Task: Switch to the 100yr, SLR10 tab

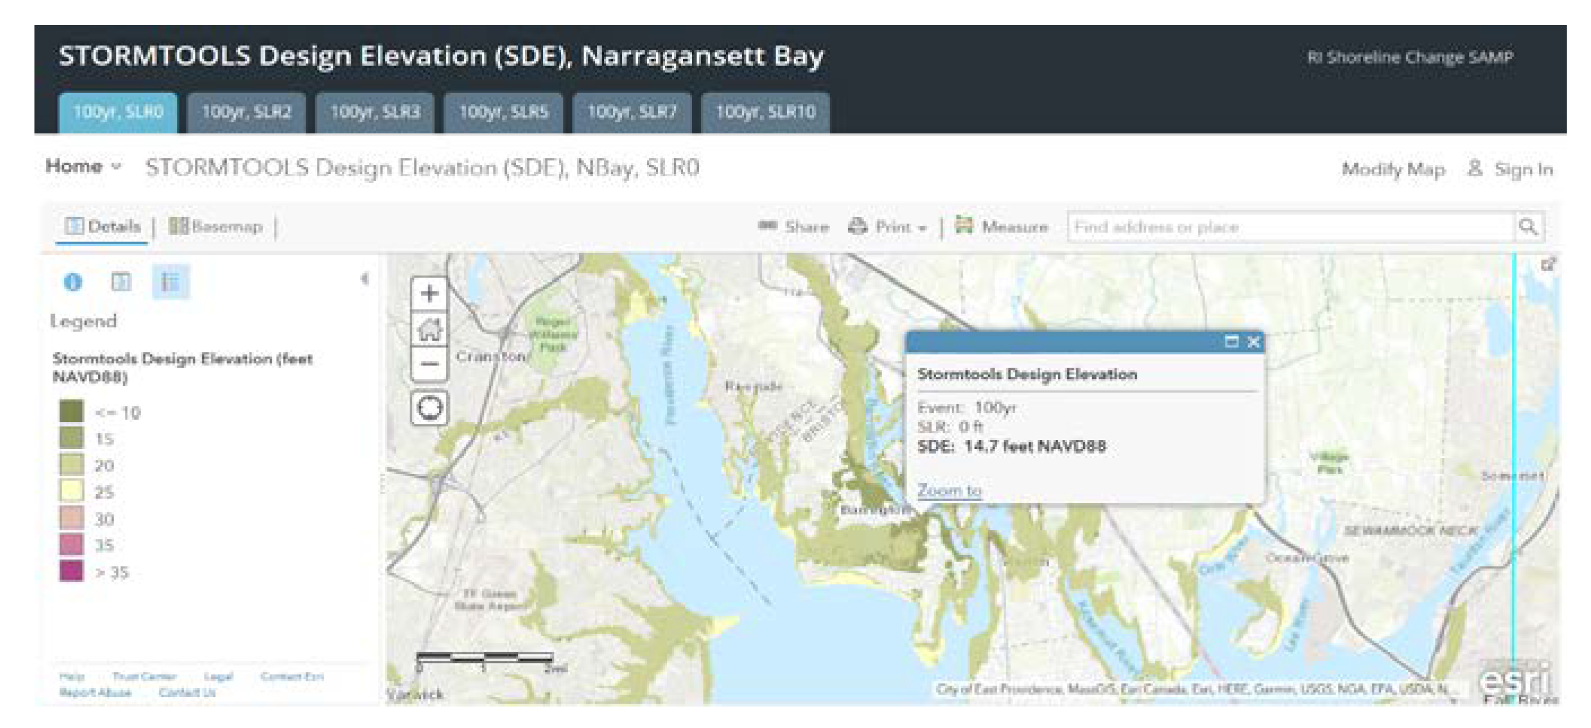Action: point(765,112)
